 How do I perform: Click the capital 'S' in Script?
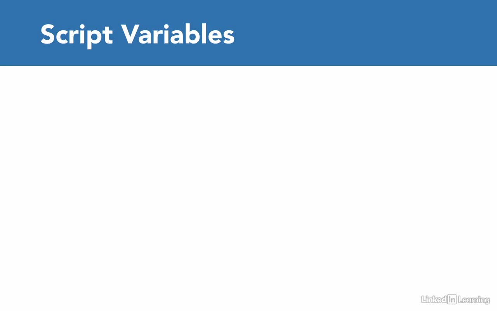48,34
